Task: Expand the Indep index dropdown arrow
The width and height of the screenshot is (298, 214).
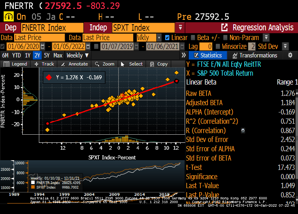Action: point(180,28)
